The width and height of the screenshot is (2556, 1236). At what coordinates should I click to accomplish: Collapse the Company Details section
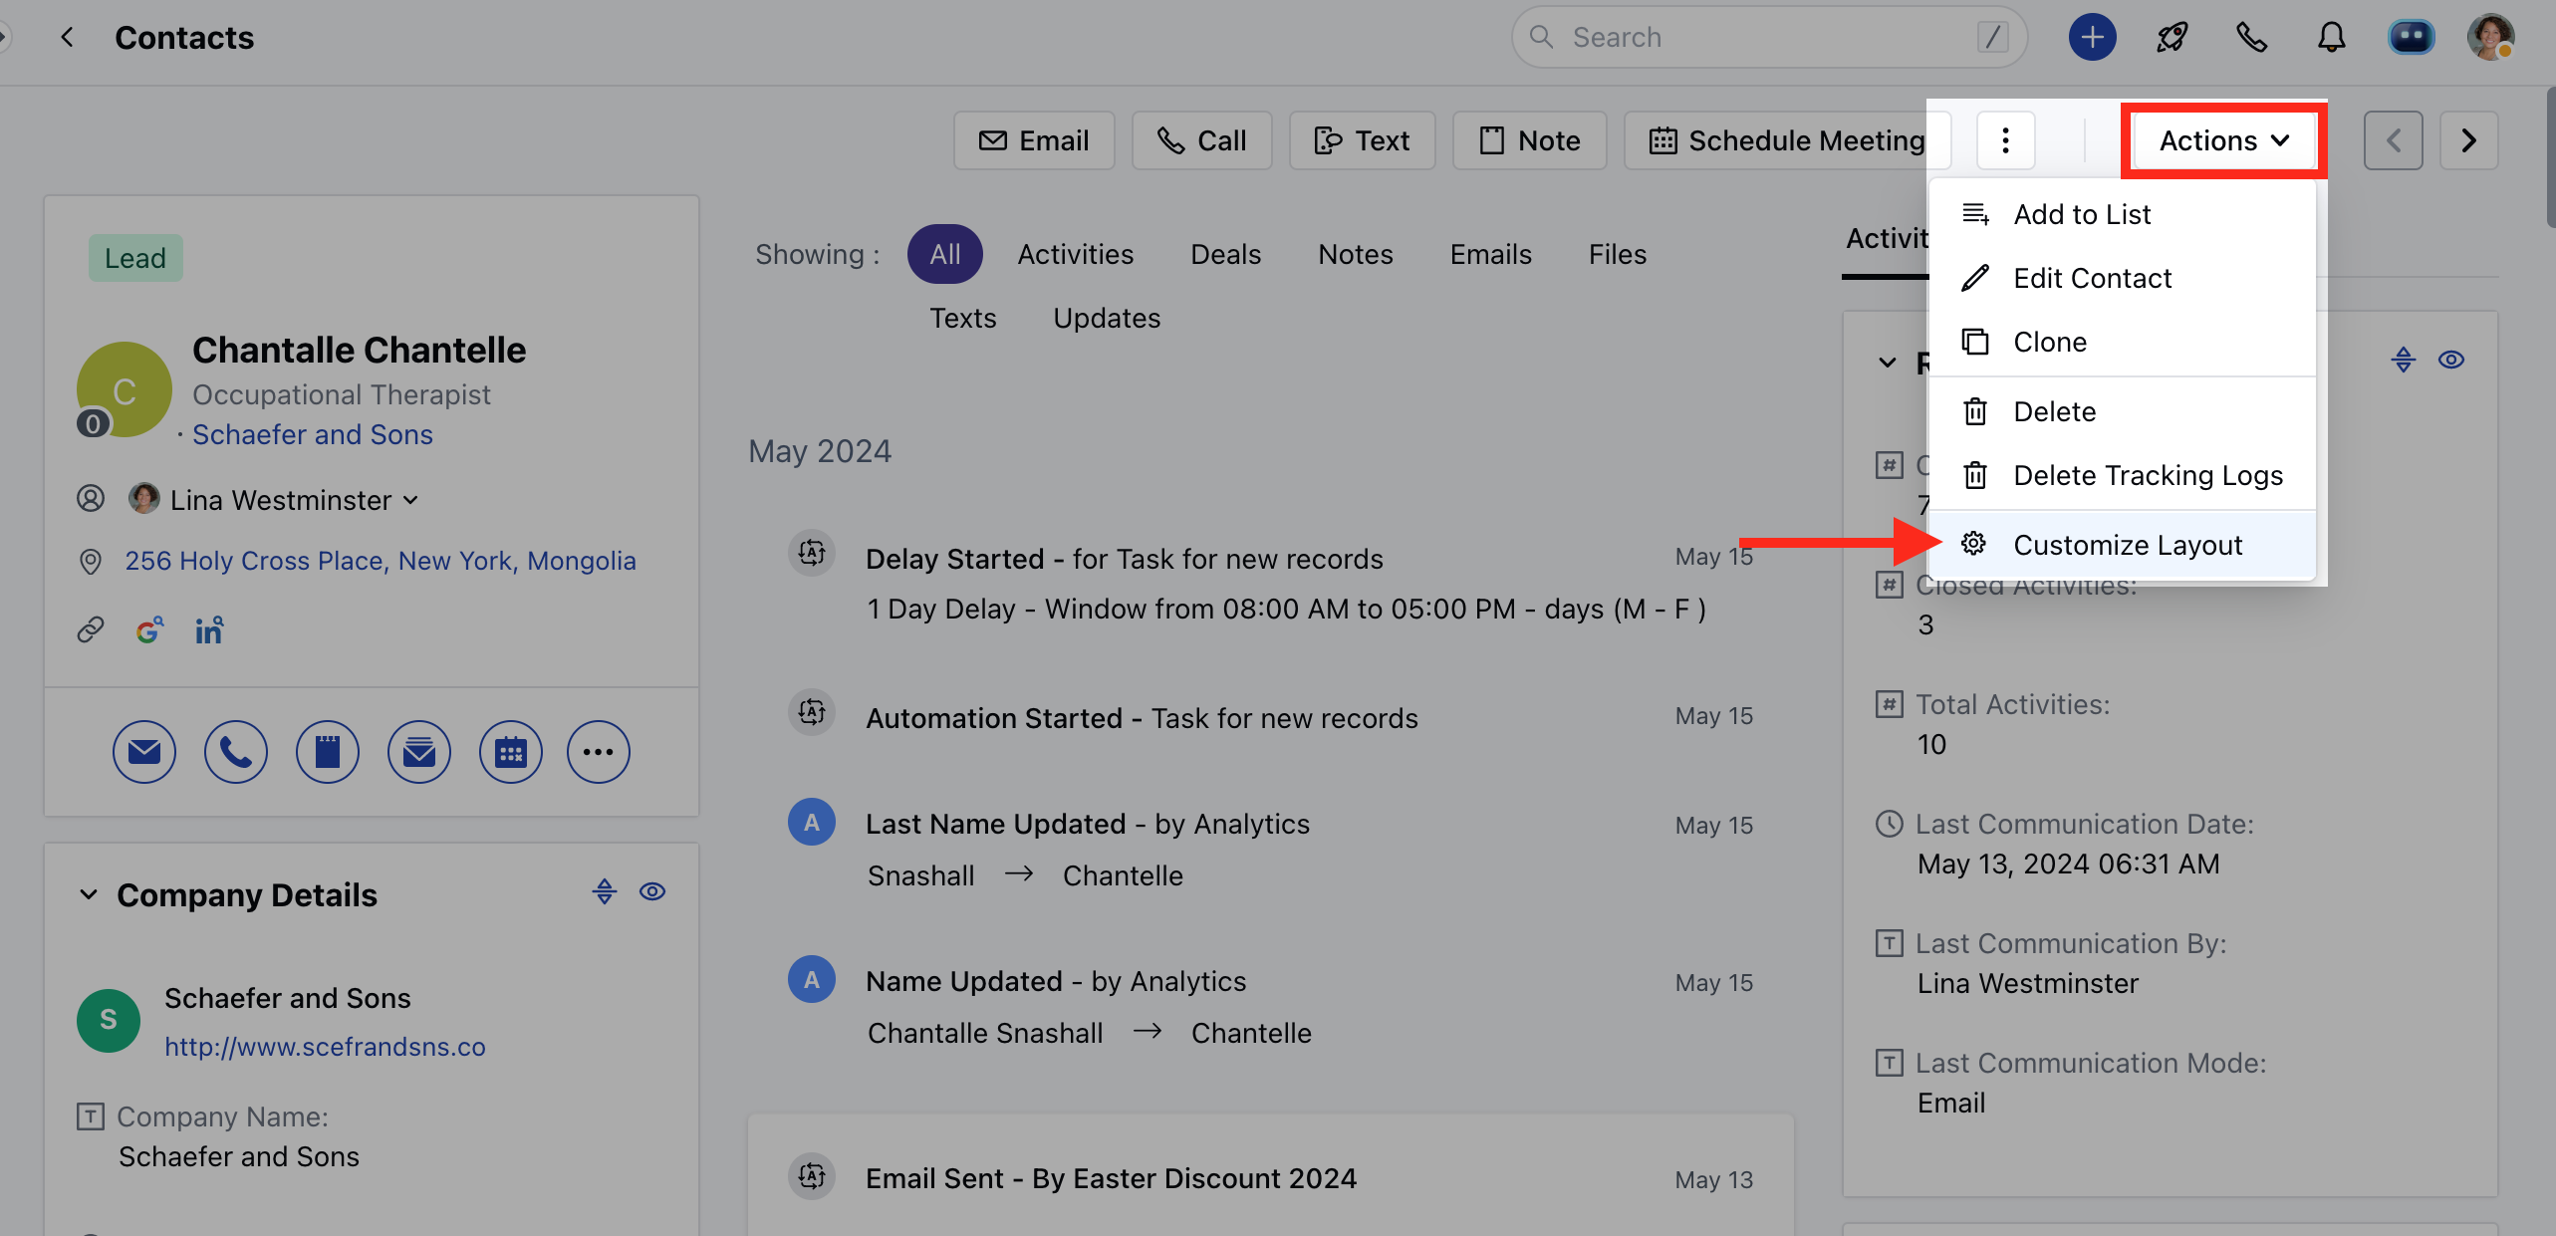[x=89, y=894]
